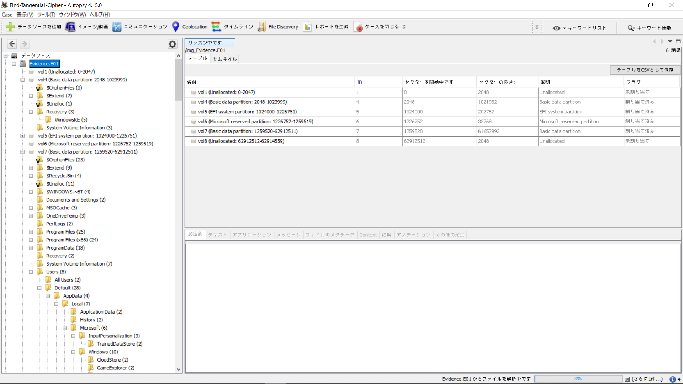
Task: Expand $Extend folder in vol7
Action: point(31,167)
